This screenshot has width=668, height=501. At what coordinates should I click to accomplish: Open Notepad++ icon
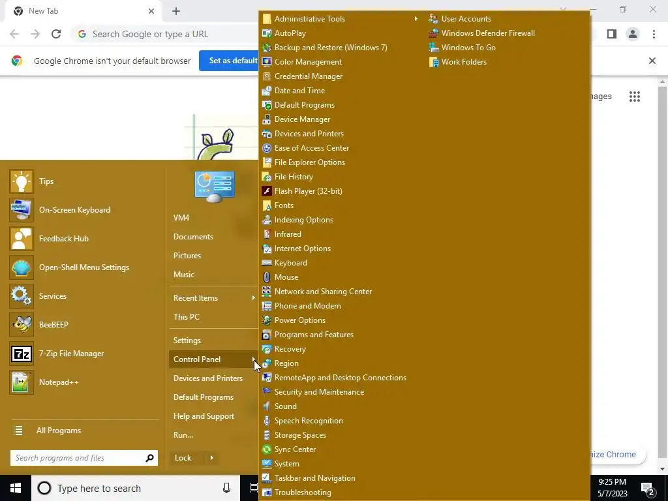point(22,382)
